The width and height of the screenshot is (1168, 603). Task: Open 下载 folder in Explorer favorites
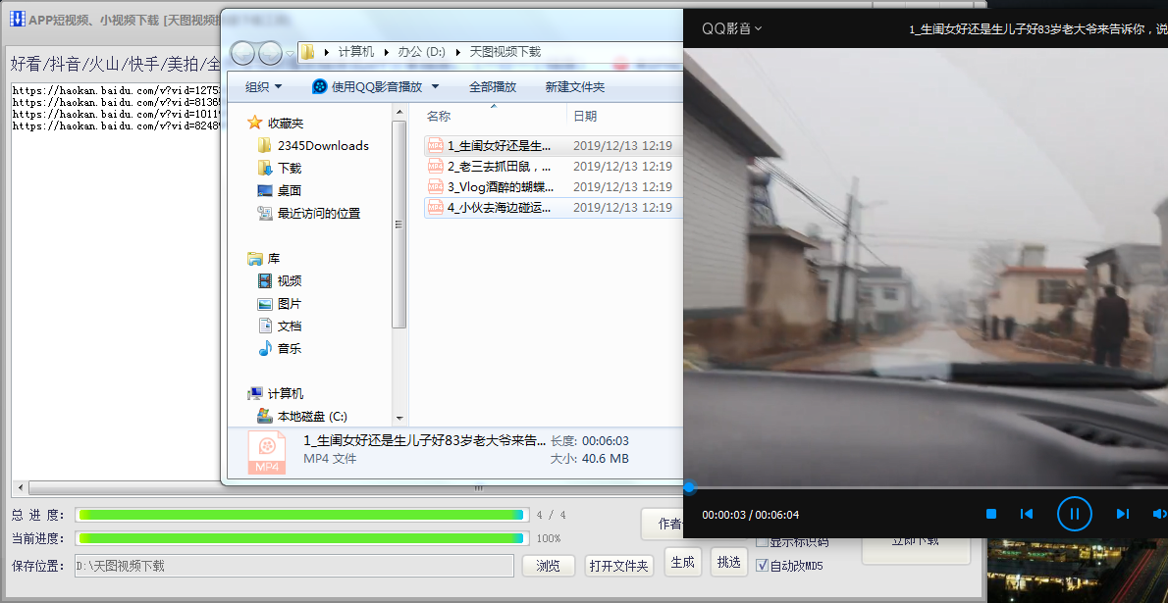click(280, 169)
